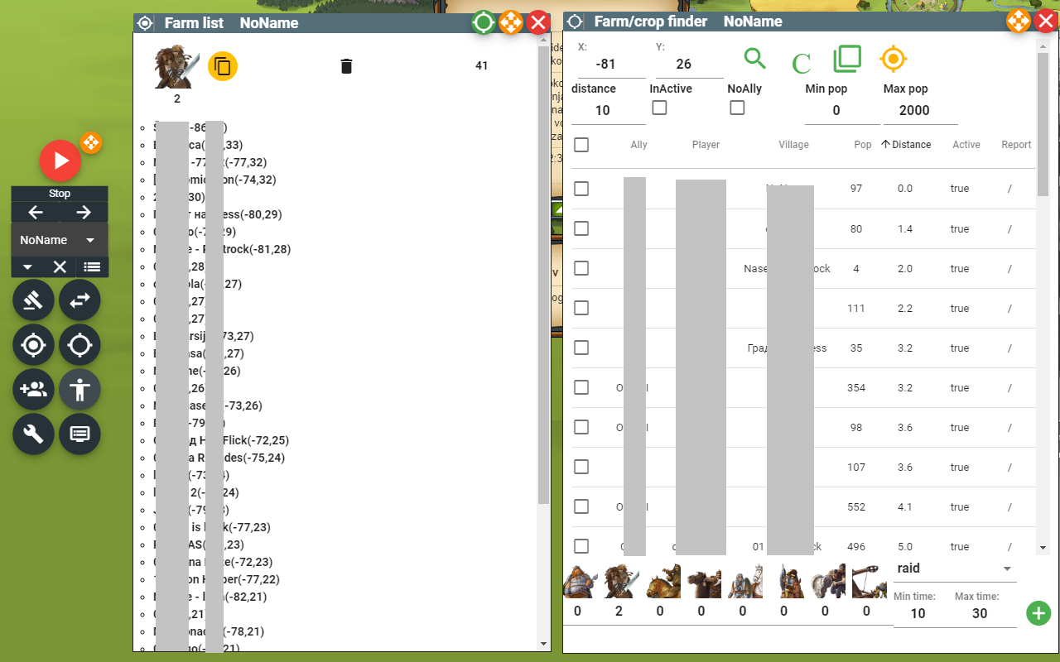Viewport: 1060px width, 662px height.
Task: Start the bot with the red play button
Action: click(x=60, y=161)
